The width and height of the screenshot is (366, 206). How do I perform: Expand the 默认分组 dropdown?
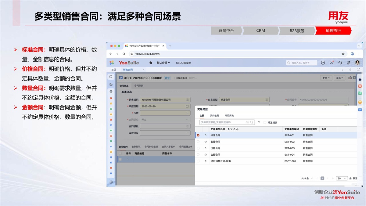point(163,63)
